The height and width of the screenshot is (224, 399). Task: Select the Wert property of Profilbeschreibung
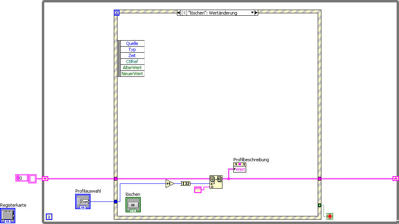(240, 170)
